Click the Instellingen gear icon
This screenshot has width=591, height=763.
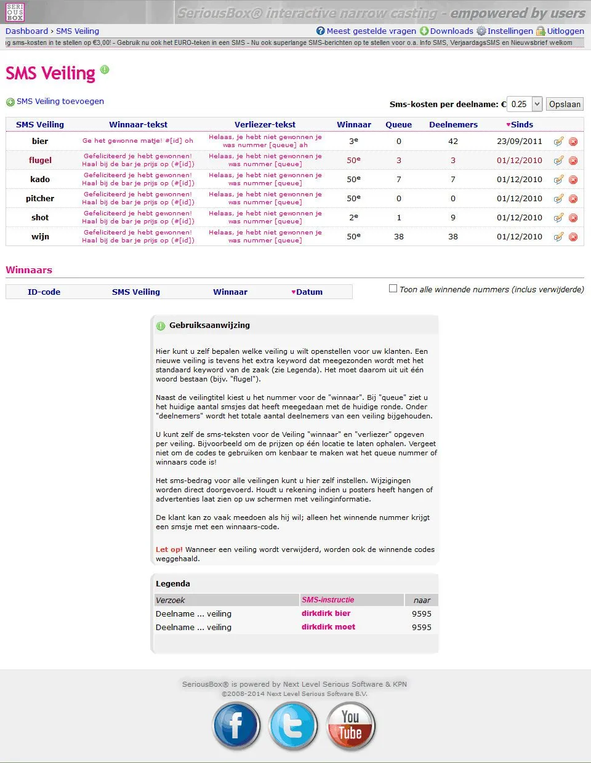(481, 31)
